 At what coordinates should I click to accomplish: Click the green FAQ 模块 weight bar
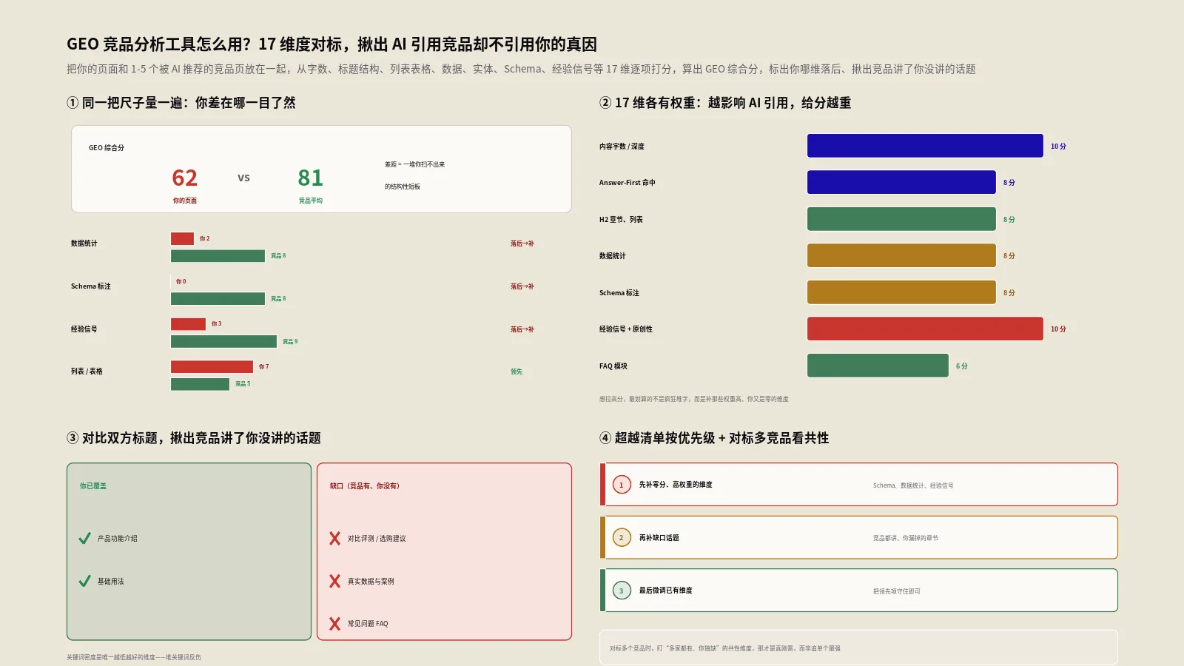878,366
